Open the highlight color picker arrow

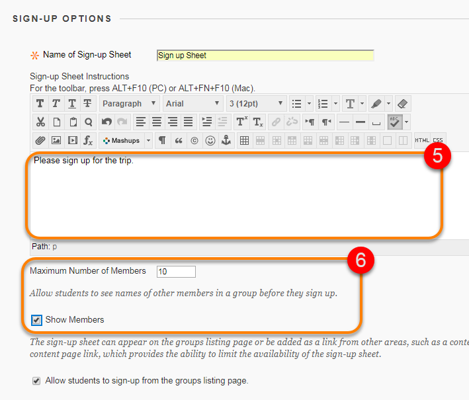(x=388, y=104)
